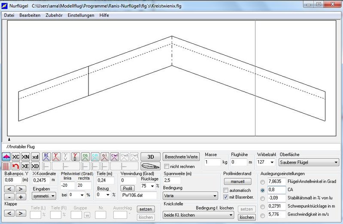Viewport: 343px width, 224px height.
Task: Show the gamma D distribution curve
Action: click(x=76, y=157)
